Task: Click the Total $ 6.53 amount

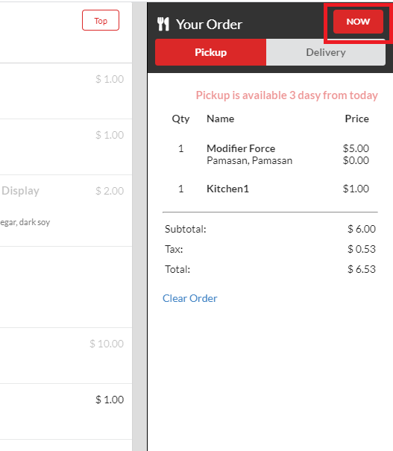Action: point(362,269)
